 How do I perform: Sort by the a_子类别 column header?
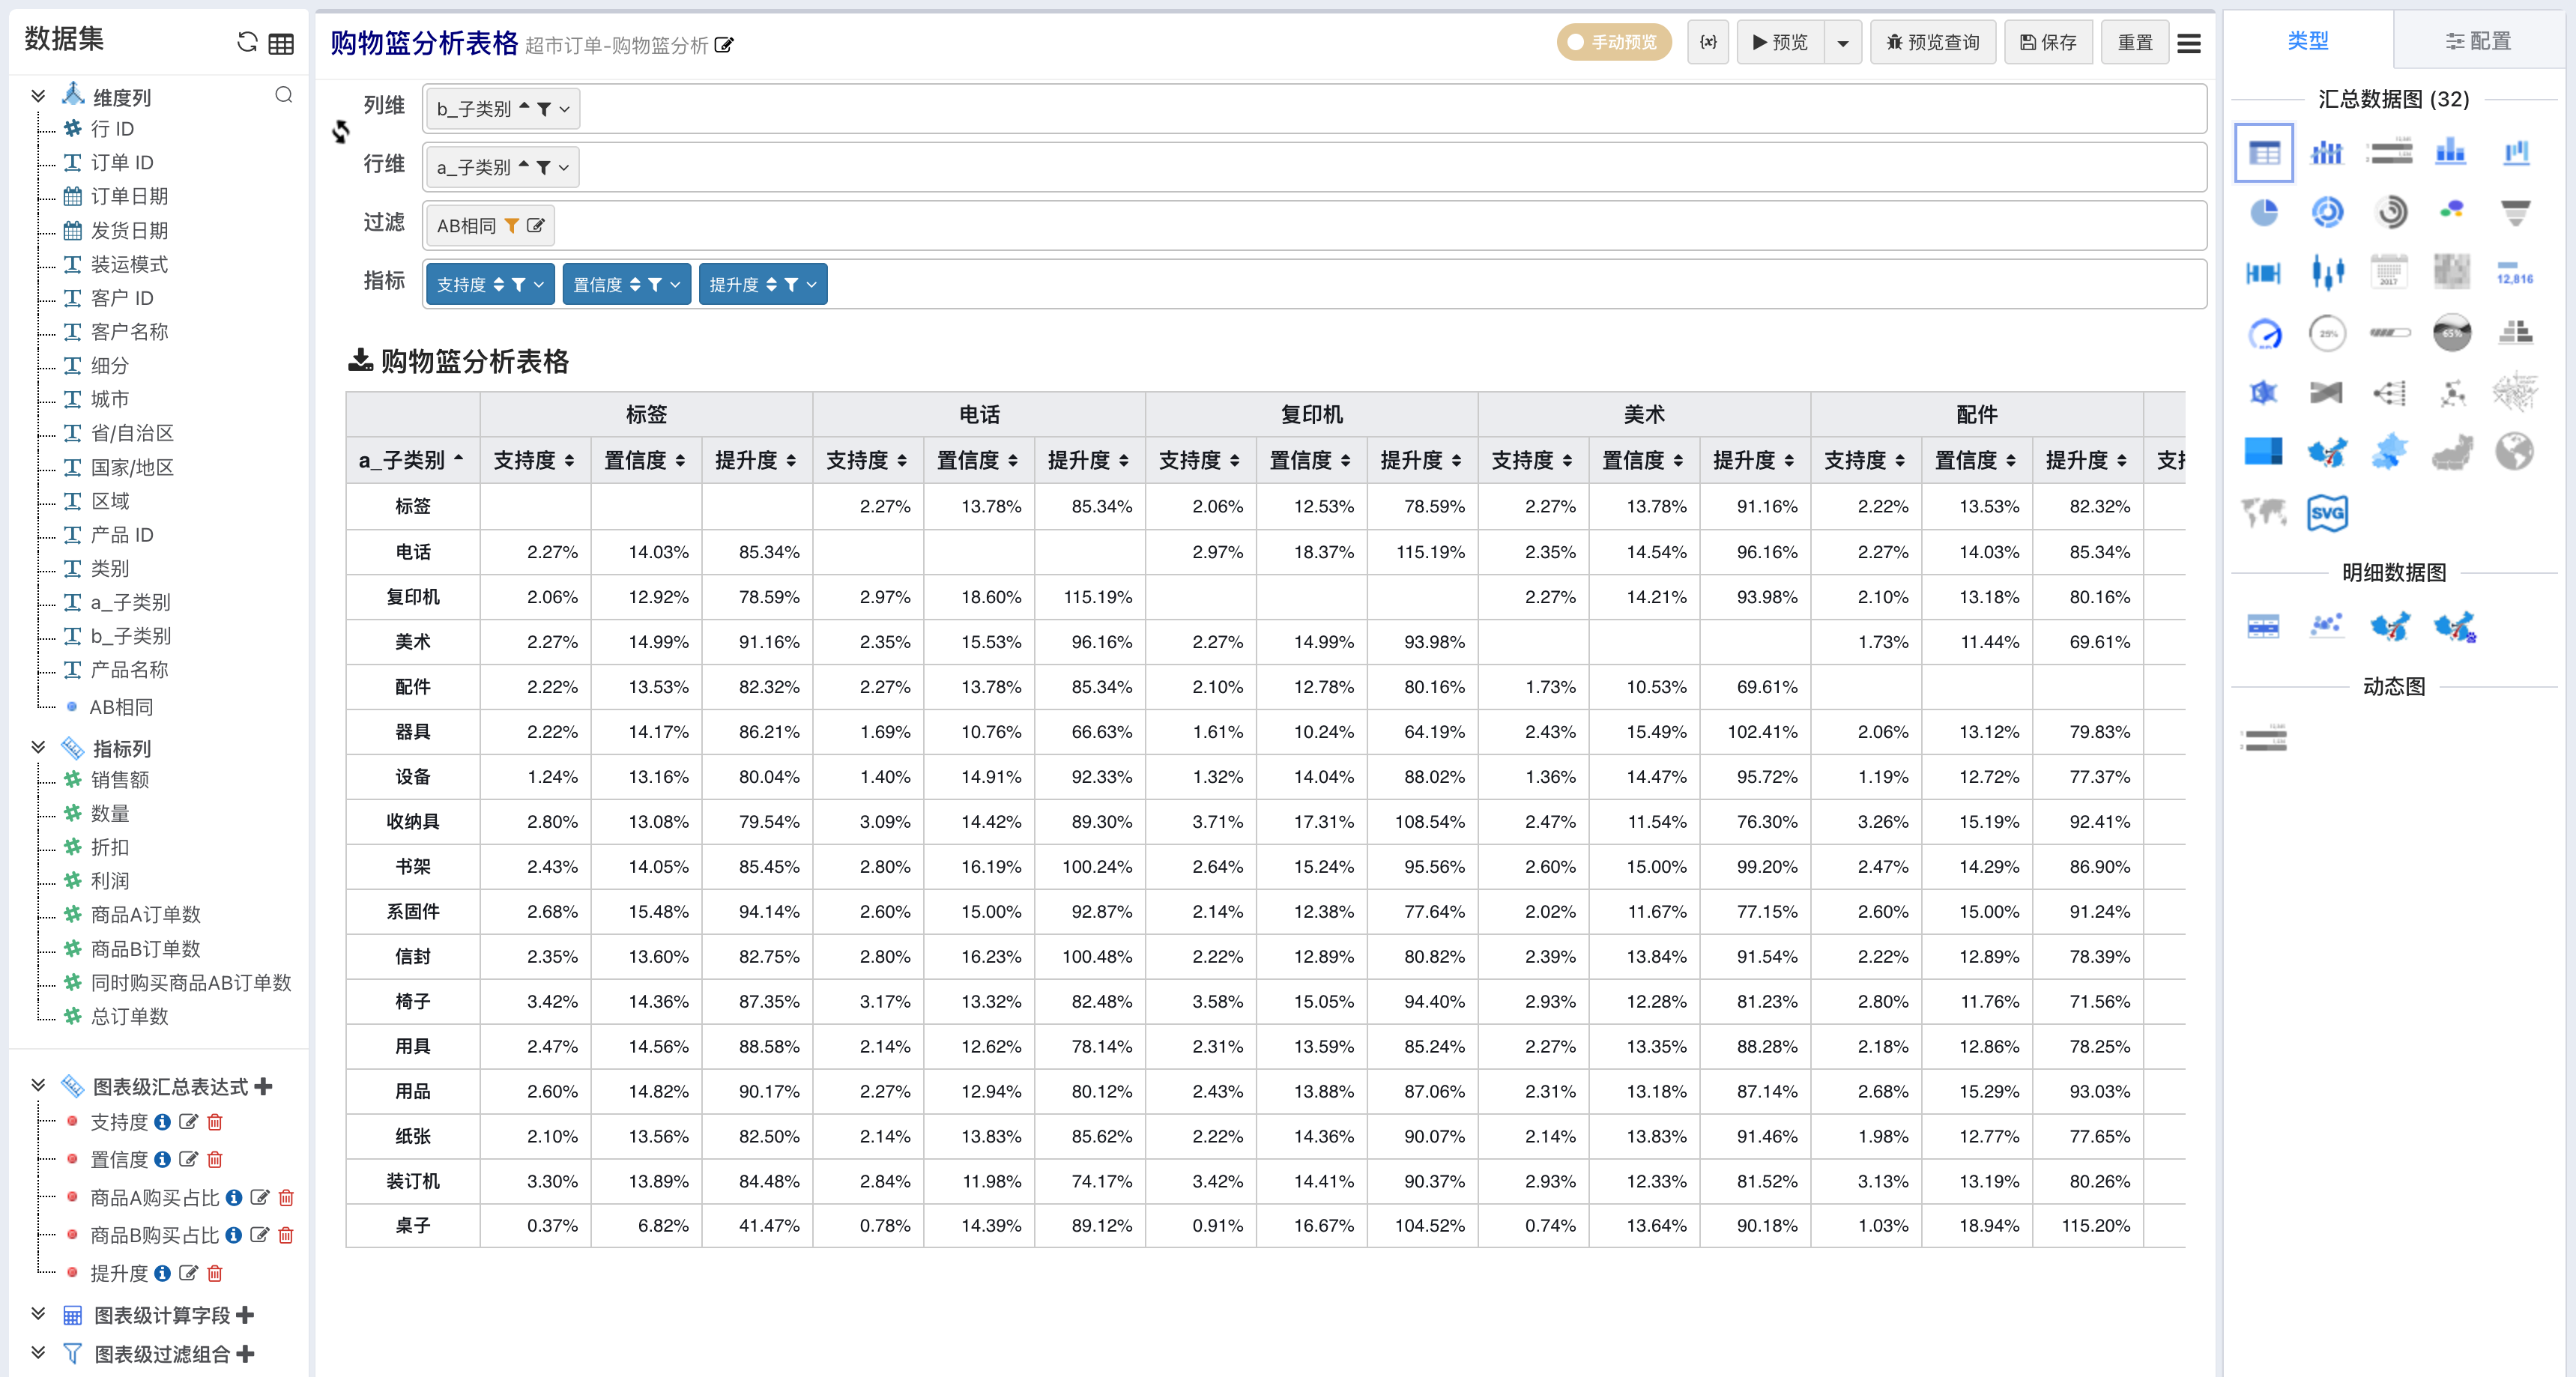412,460
